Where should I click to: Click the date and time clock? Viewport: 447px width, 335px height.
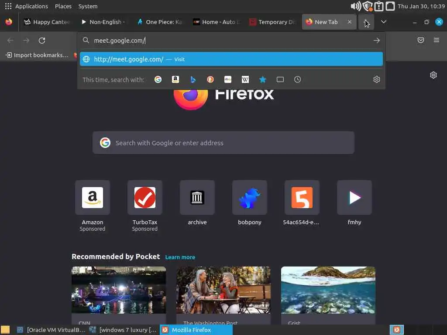[x=421, y=6]
